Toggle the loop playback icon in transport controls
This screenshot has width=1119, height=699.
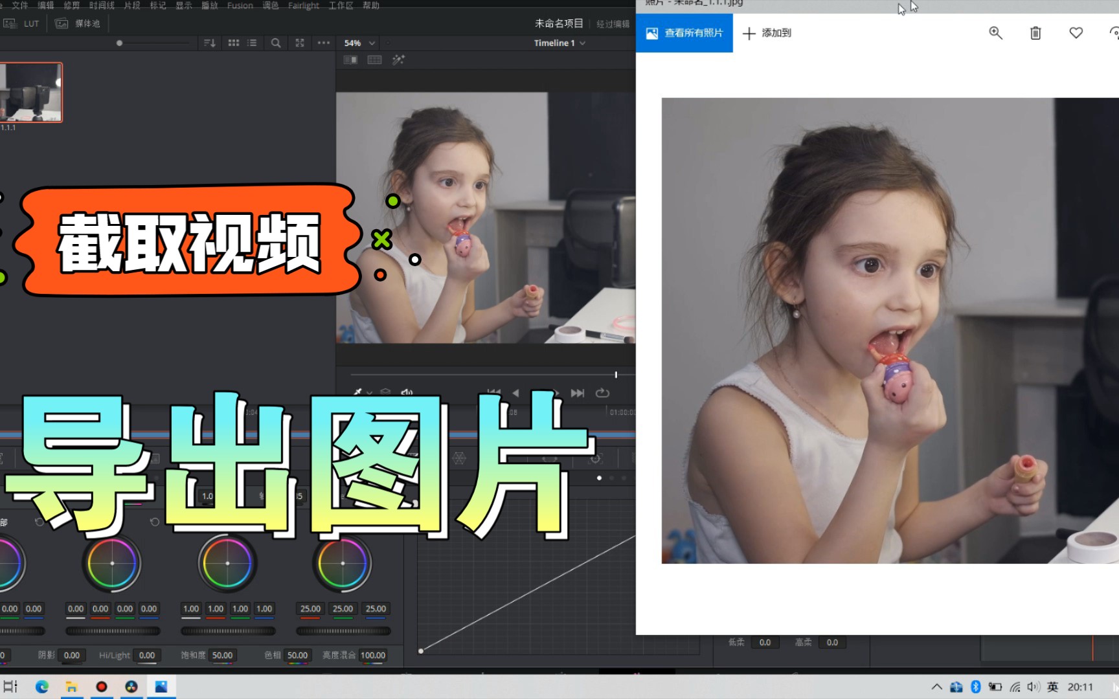[x=602, y=392]
